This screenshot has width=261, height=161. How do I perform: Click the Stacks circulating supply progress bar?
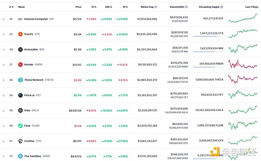tap(208, 36)
